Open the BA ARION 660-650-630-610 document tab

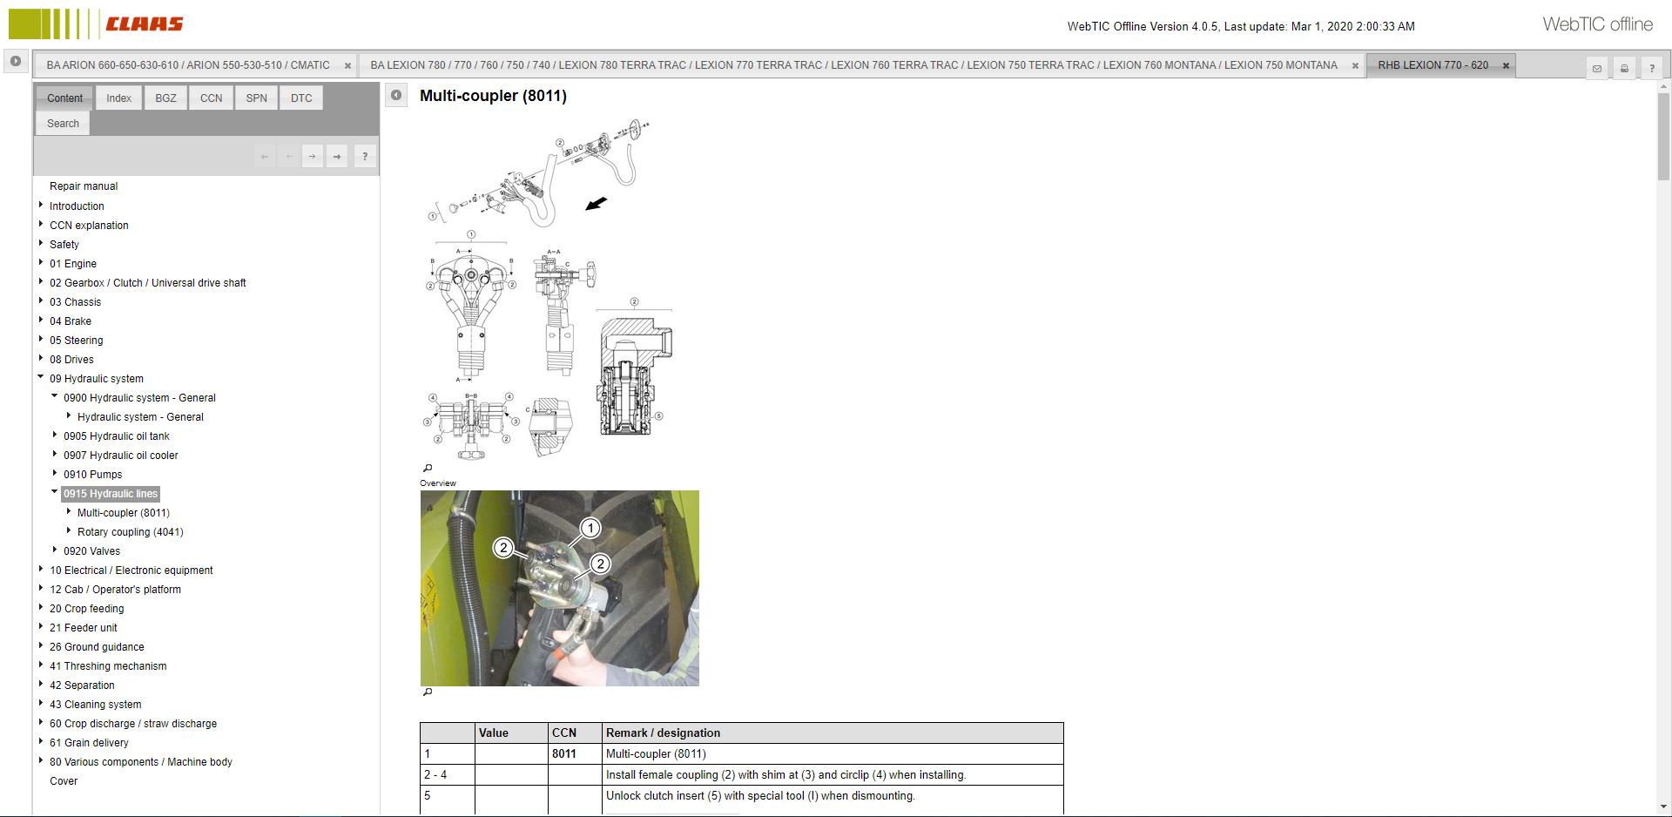coord(187,65)
